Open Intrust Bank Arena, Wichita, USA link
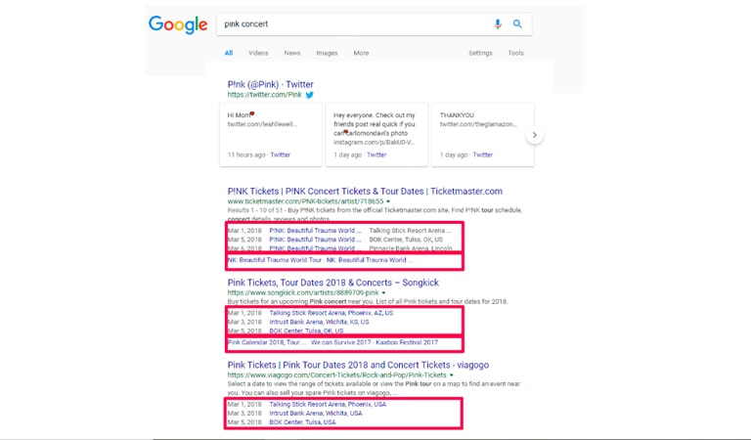 point(316,414)
